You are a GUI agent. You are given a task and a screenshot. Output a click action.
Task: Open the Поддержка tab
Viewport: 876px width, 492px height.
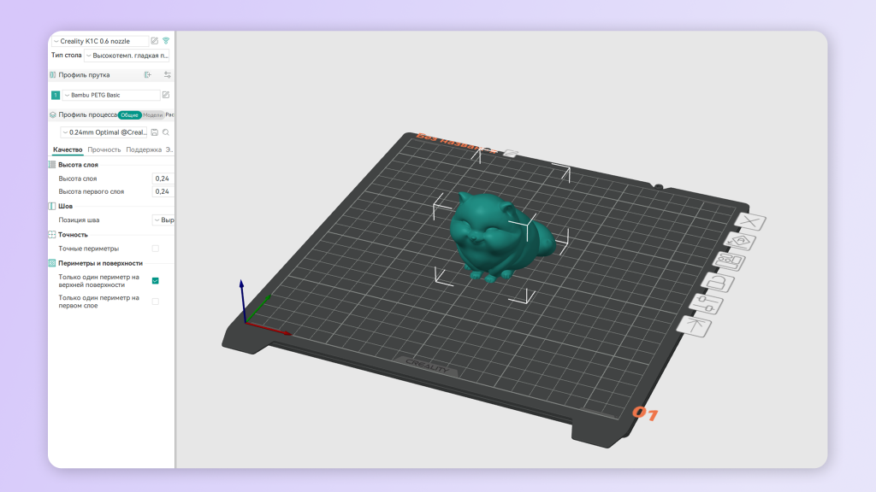[144, 149]
